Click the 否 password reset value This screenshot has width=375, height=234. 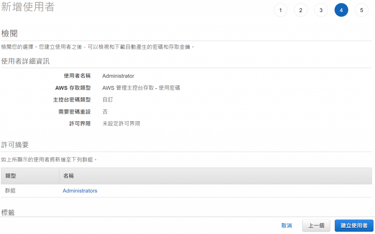pyautogui.click(x=105, y=111)
